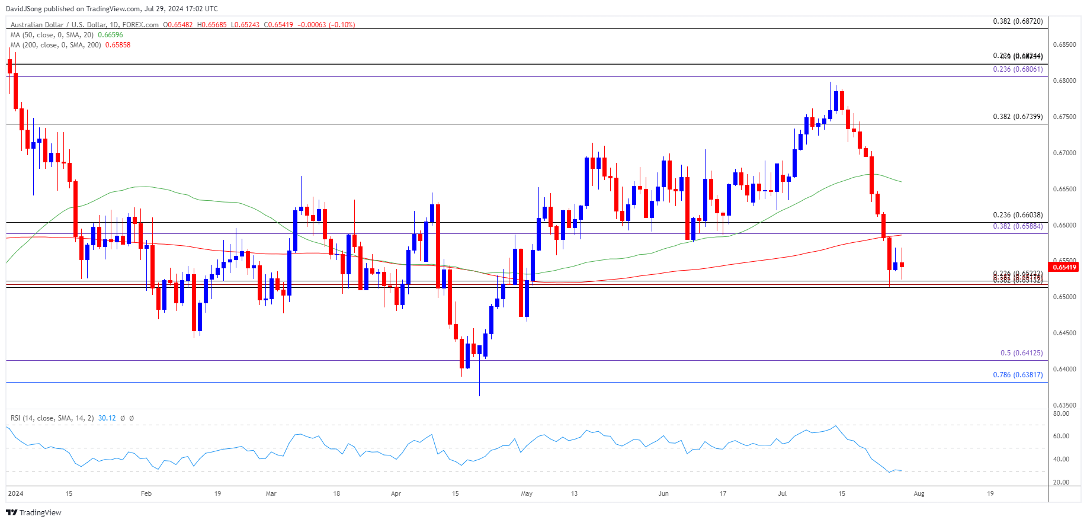Click the first Ø symbol beside the RSI value
The width and height of the screenshot is (1087, 523).
tap(123, 418)
